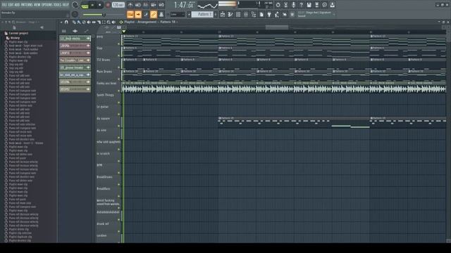The width and height of the screenshot is (451, 253).
Task: Select 'The Crusaders' clip in picker
Action: click(x=75, y=60)
